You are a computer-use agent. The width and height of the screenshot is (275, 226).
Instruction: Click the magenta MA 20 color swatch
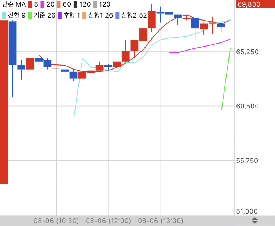pyautogui.click(x=42, y=4)
